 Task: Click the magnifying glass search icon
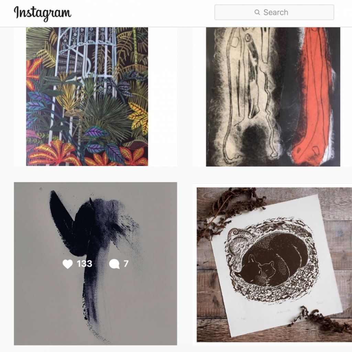click(257, 12)
